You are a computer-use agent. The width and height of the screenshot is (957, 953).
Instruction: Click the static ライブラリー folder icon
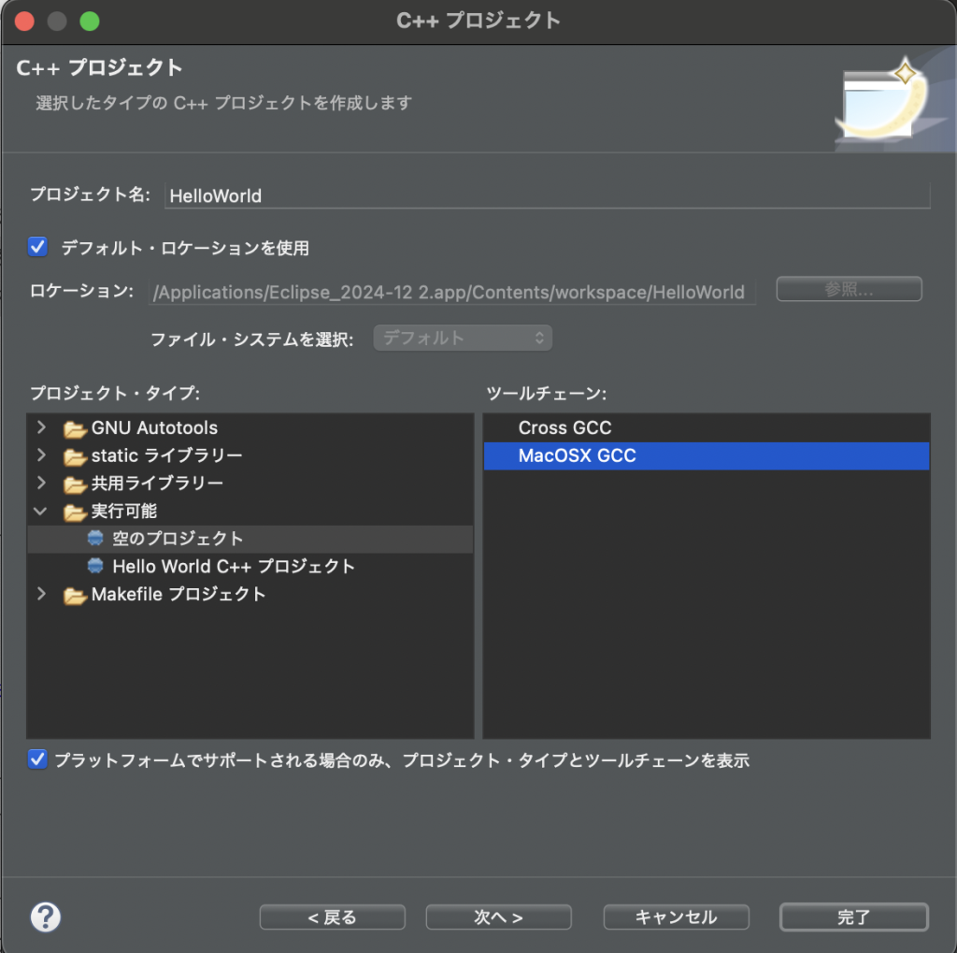point(75,456)
